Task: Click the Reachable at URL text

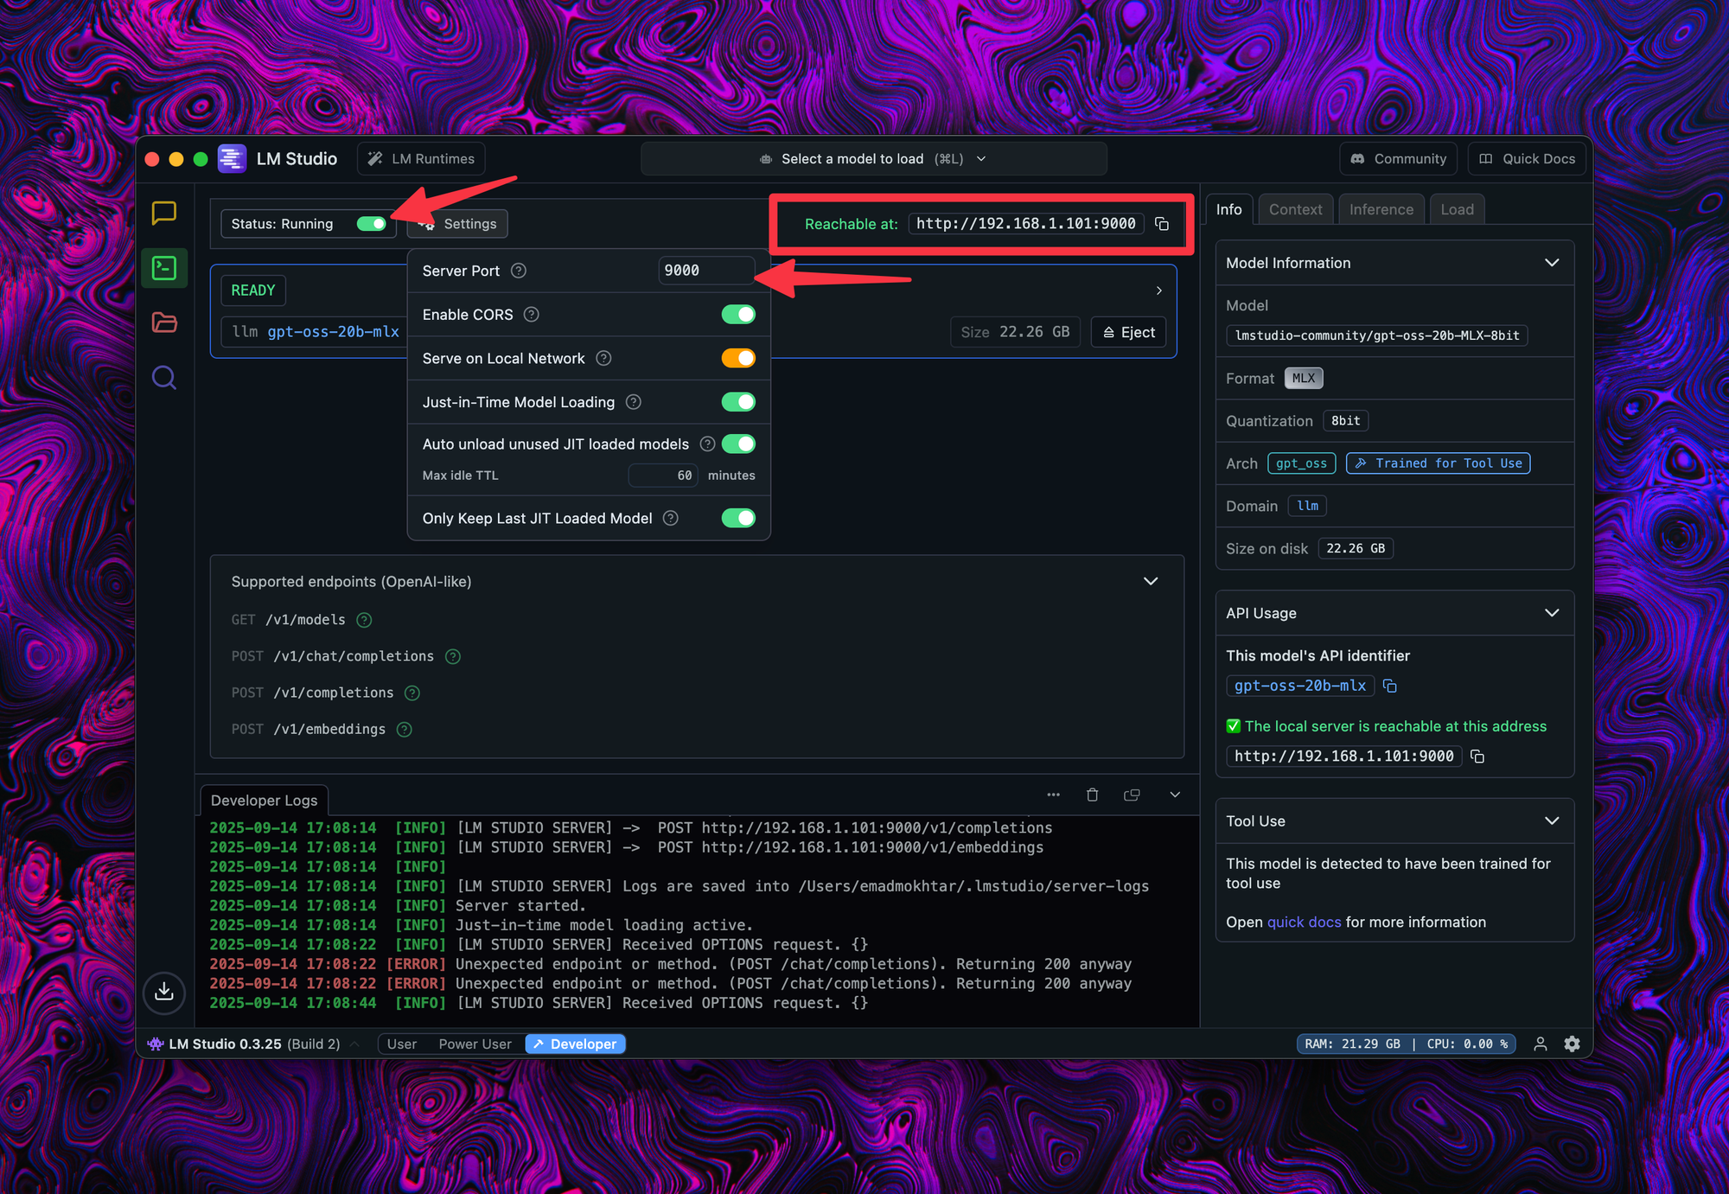Action: 1026,224
